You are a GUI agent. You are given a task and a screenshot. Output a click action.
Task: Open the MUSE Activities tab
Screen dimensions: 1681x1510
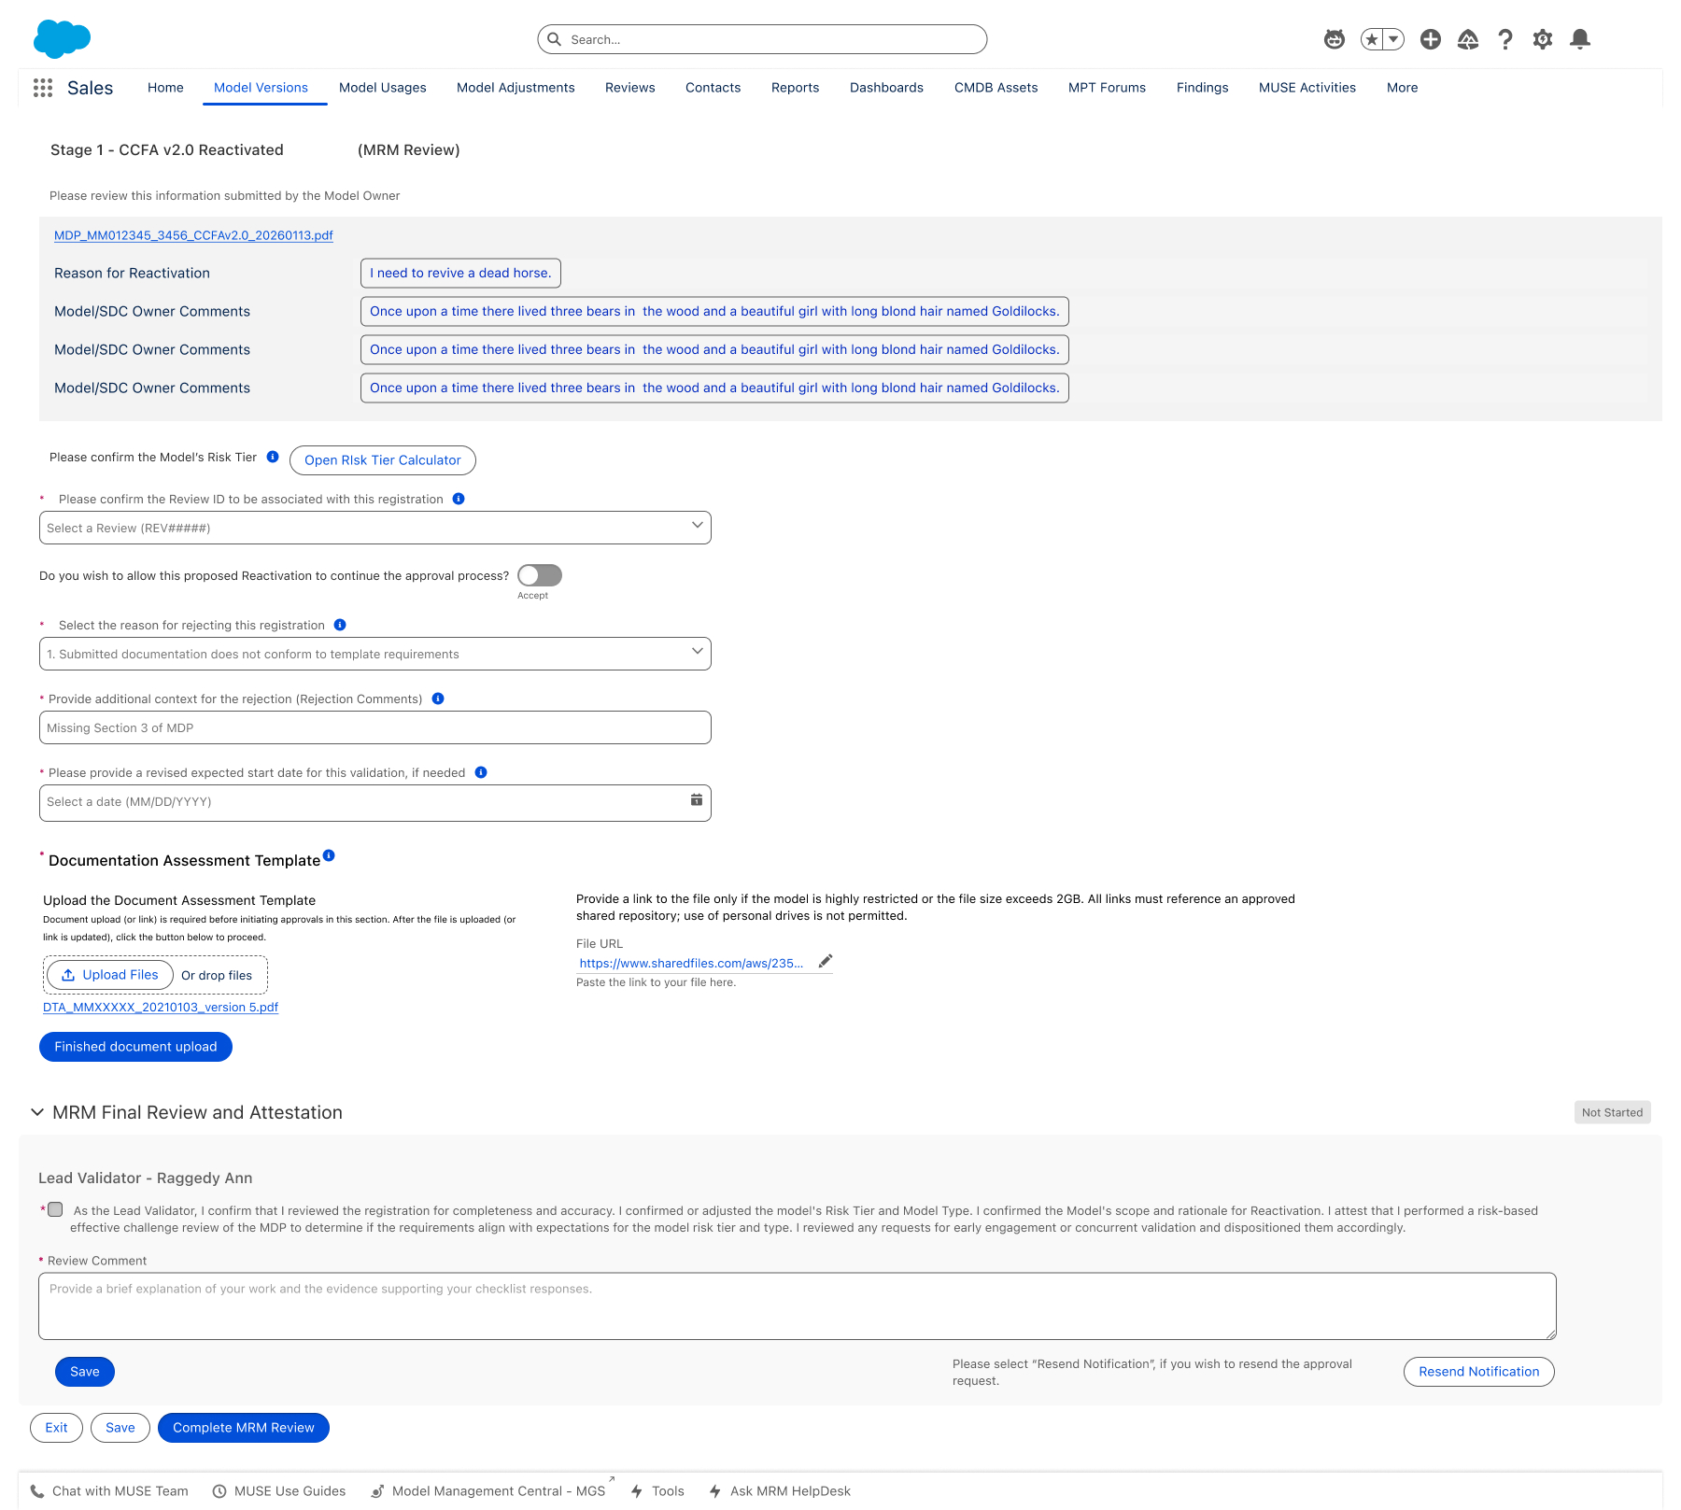click(x=1307, y=88)
